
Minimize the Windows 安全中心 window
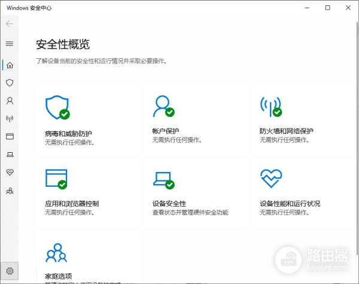pos(307,8)
